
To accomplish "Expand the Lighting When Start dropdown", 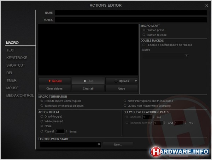I will pos(99,144).
